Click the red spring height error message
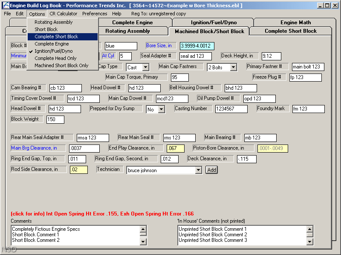 (102, 214)
